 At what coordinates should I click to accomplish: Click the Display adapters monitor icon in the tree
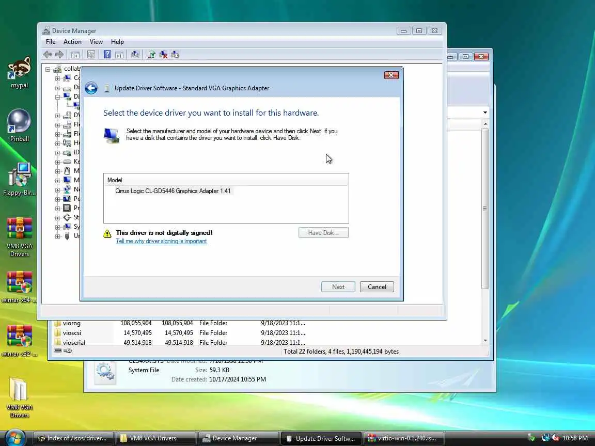click(67, 97)
